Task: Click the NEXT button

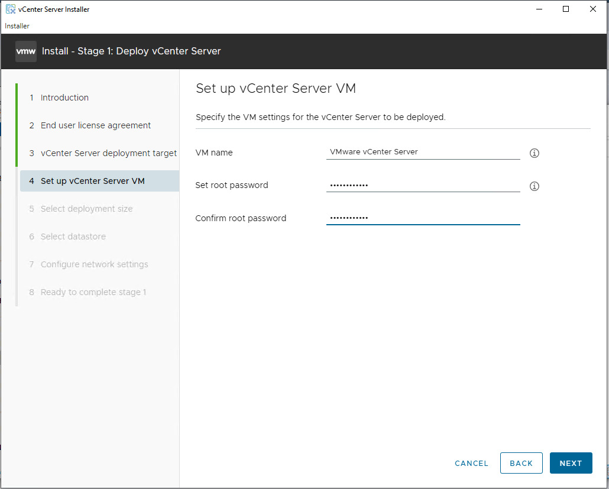Action: point(571,463)
